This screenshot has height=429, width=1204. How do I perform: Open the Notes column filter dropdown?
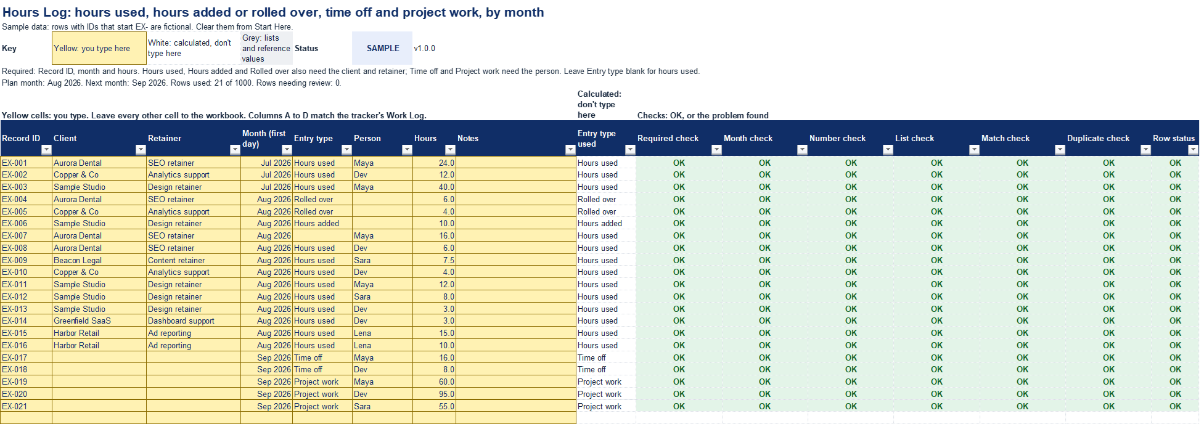click(570, 150)
